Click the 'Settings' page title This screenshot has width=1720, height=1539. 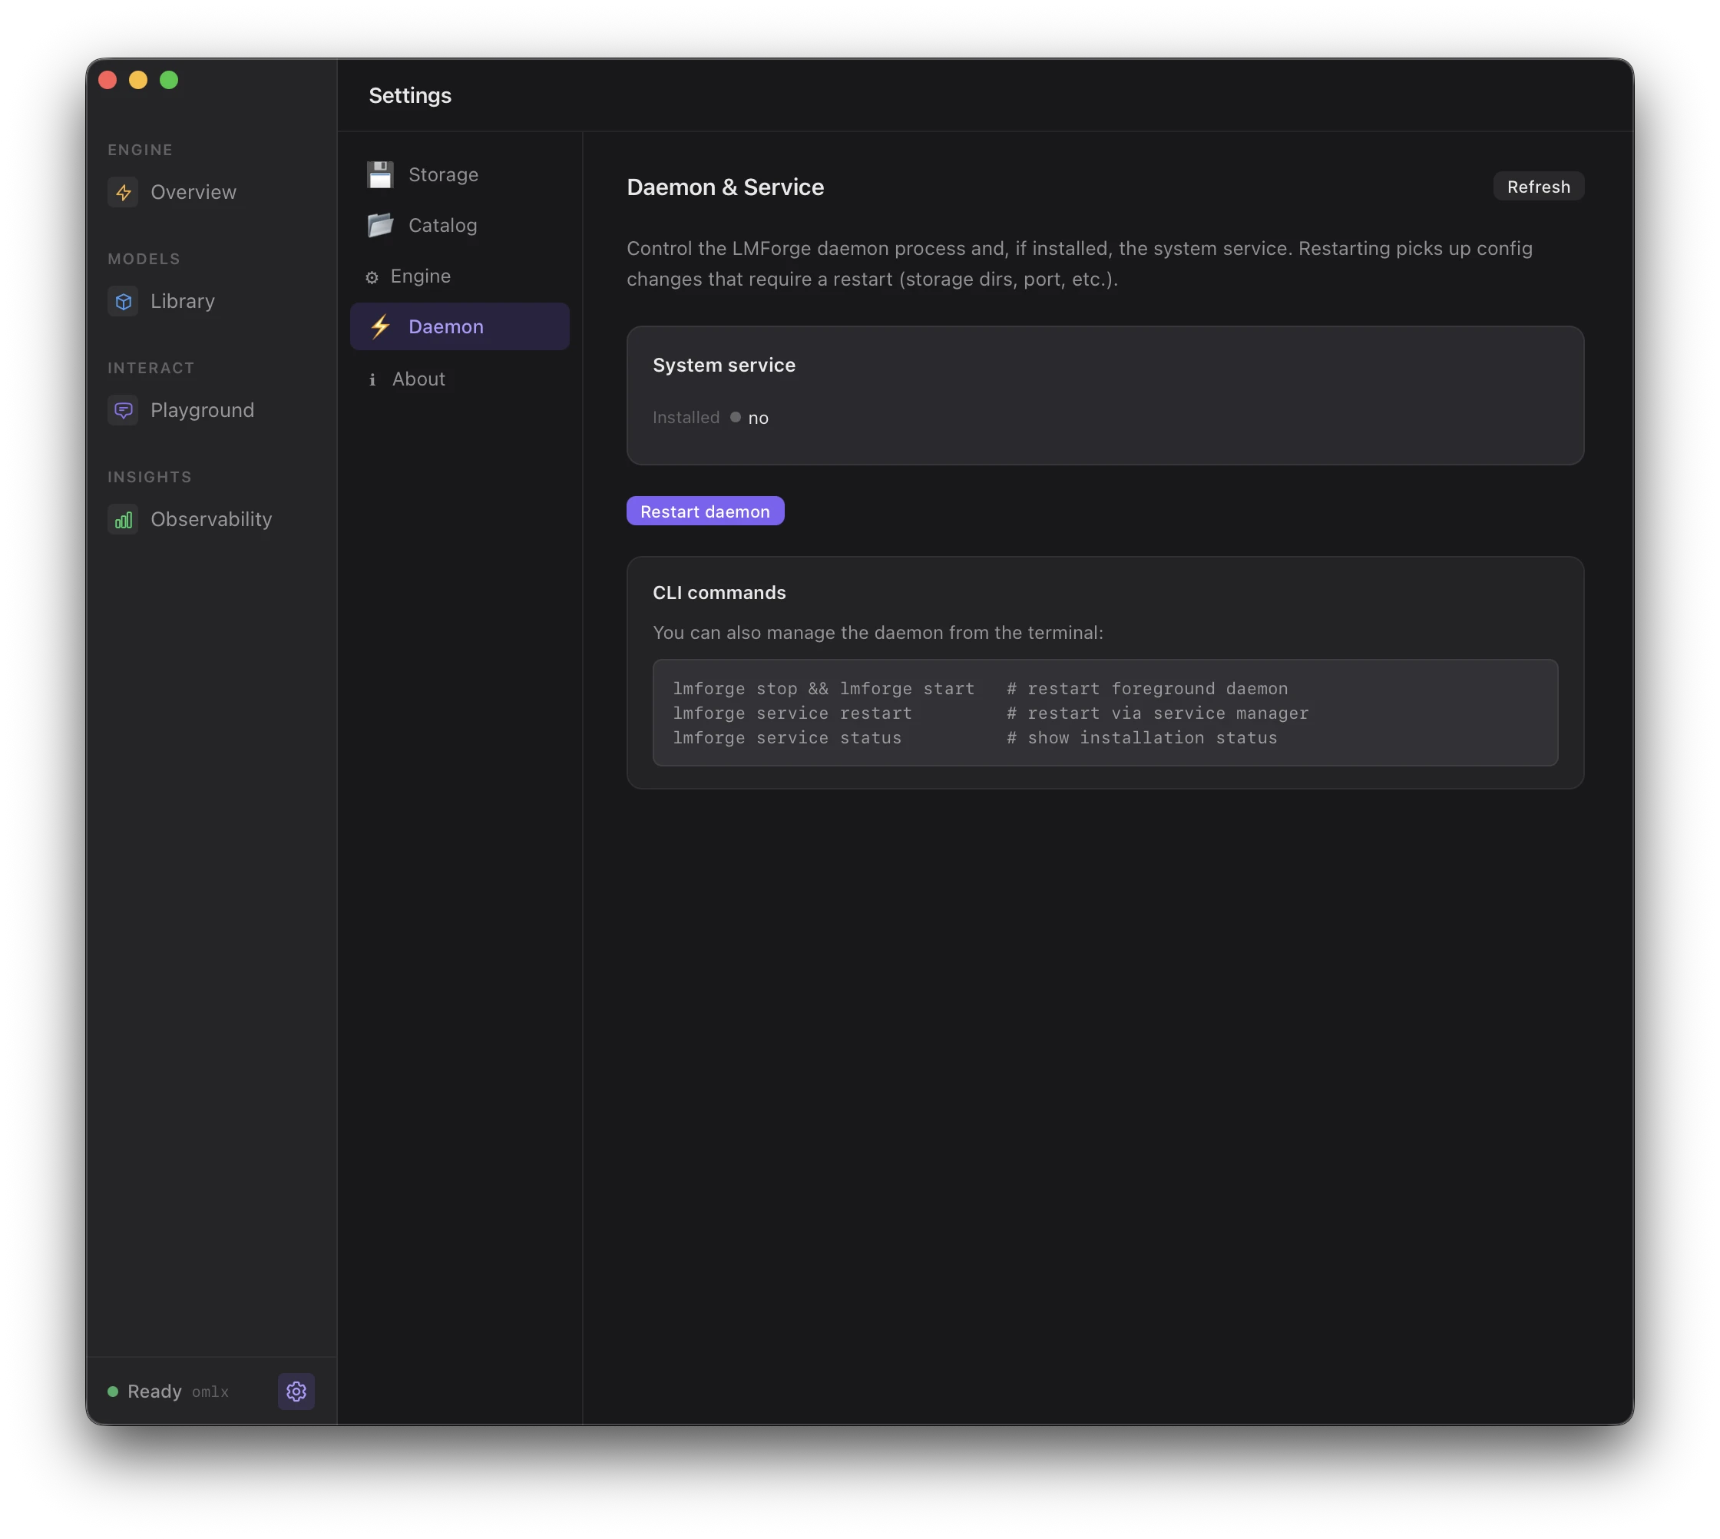(x=410, y=95)
